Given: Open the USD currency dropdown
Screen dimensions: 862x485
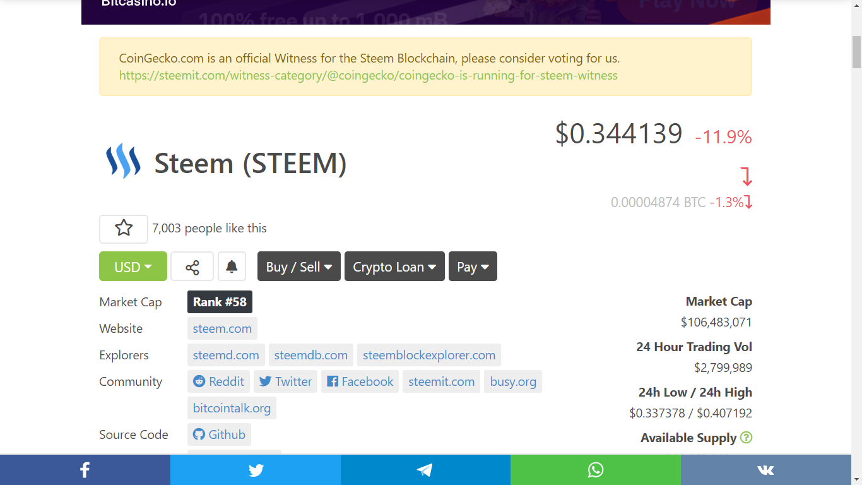Looking at the screenshot, I should point(133,266).
